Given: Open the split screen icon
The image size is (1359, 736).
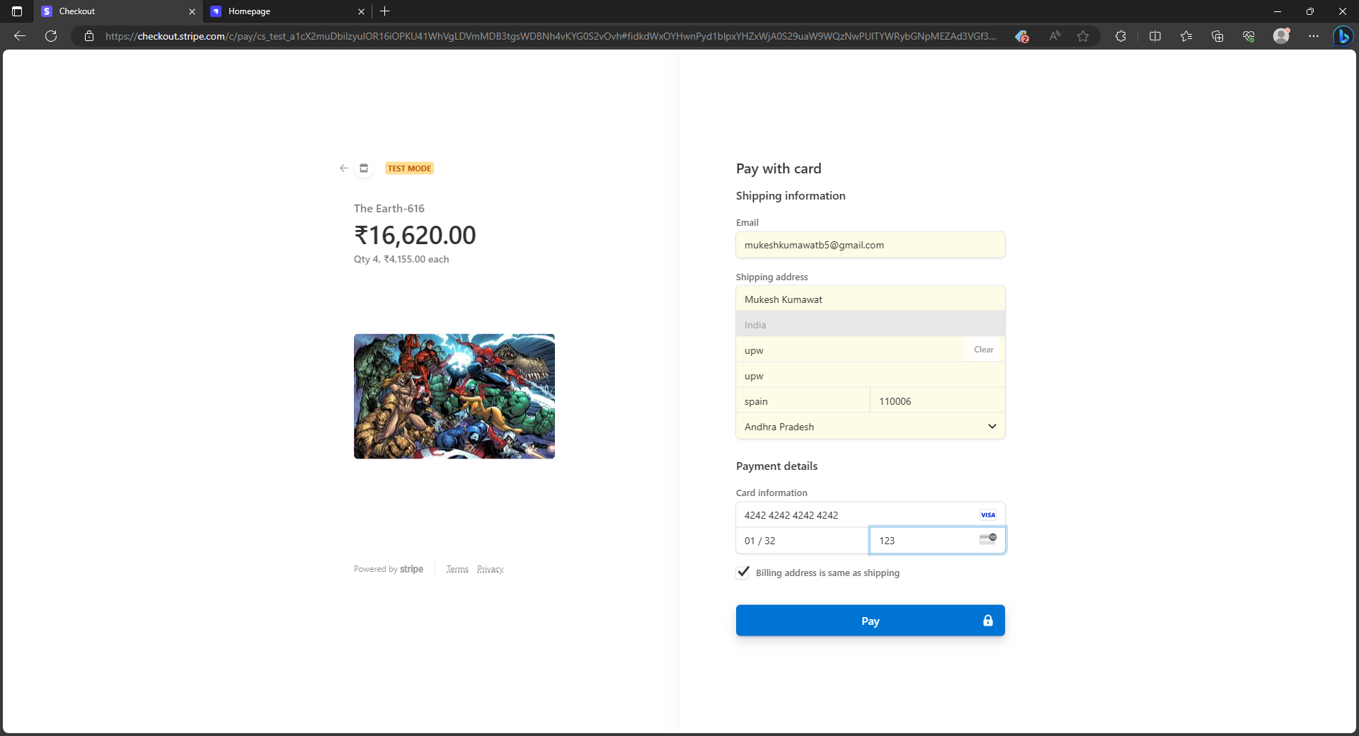Looking at the screenshot, I should tap(1155, 36).
